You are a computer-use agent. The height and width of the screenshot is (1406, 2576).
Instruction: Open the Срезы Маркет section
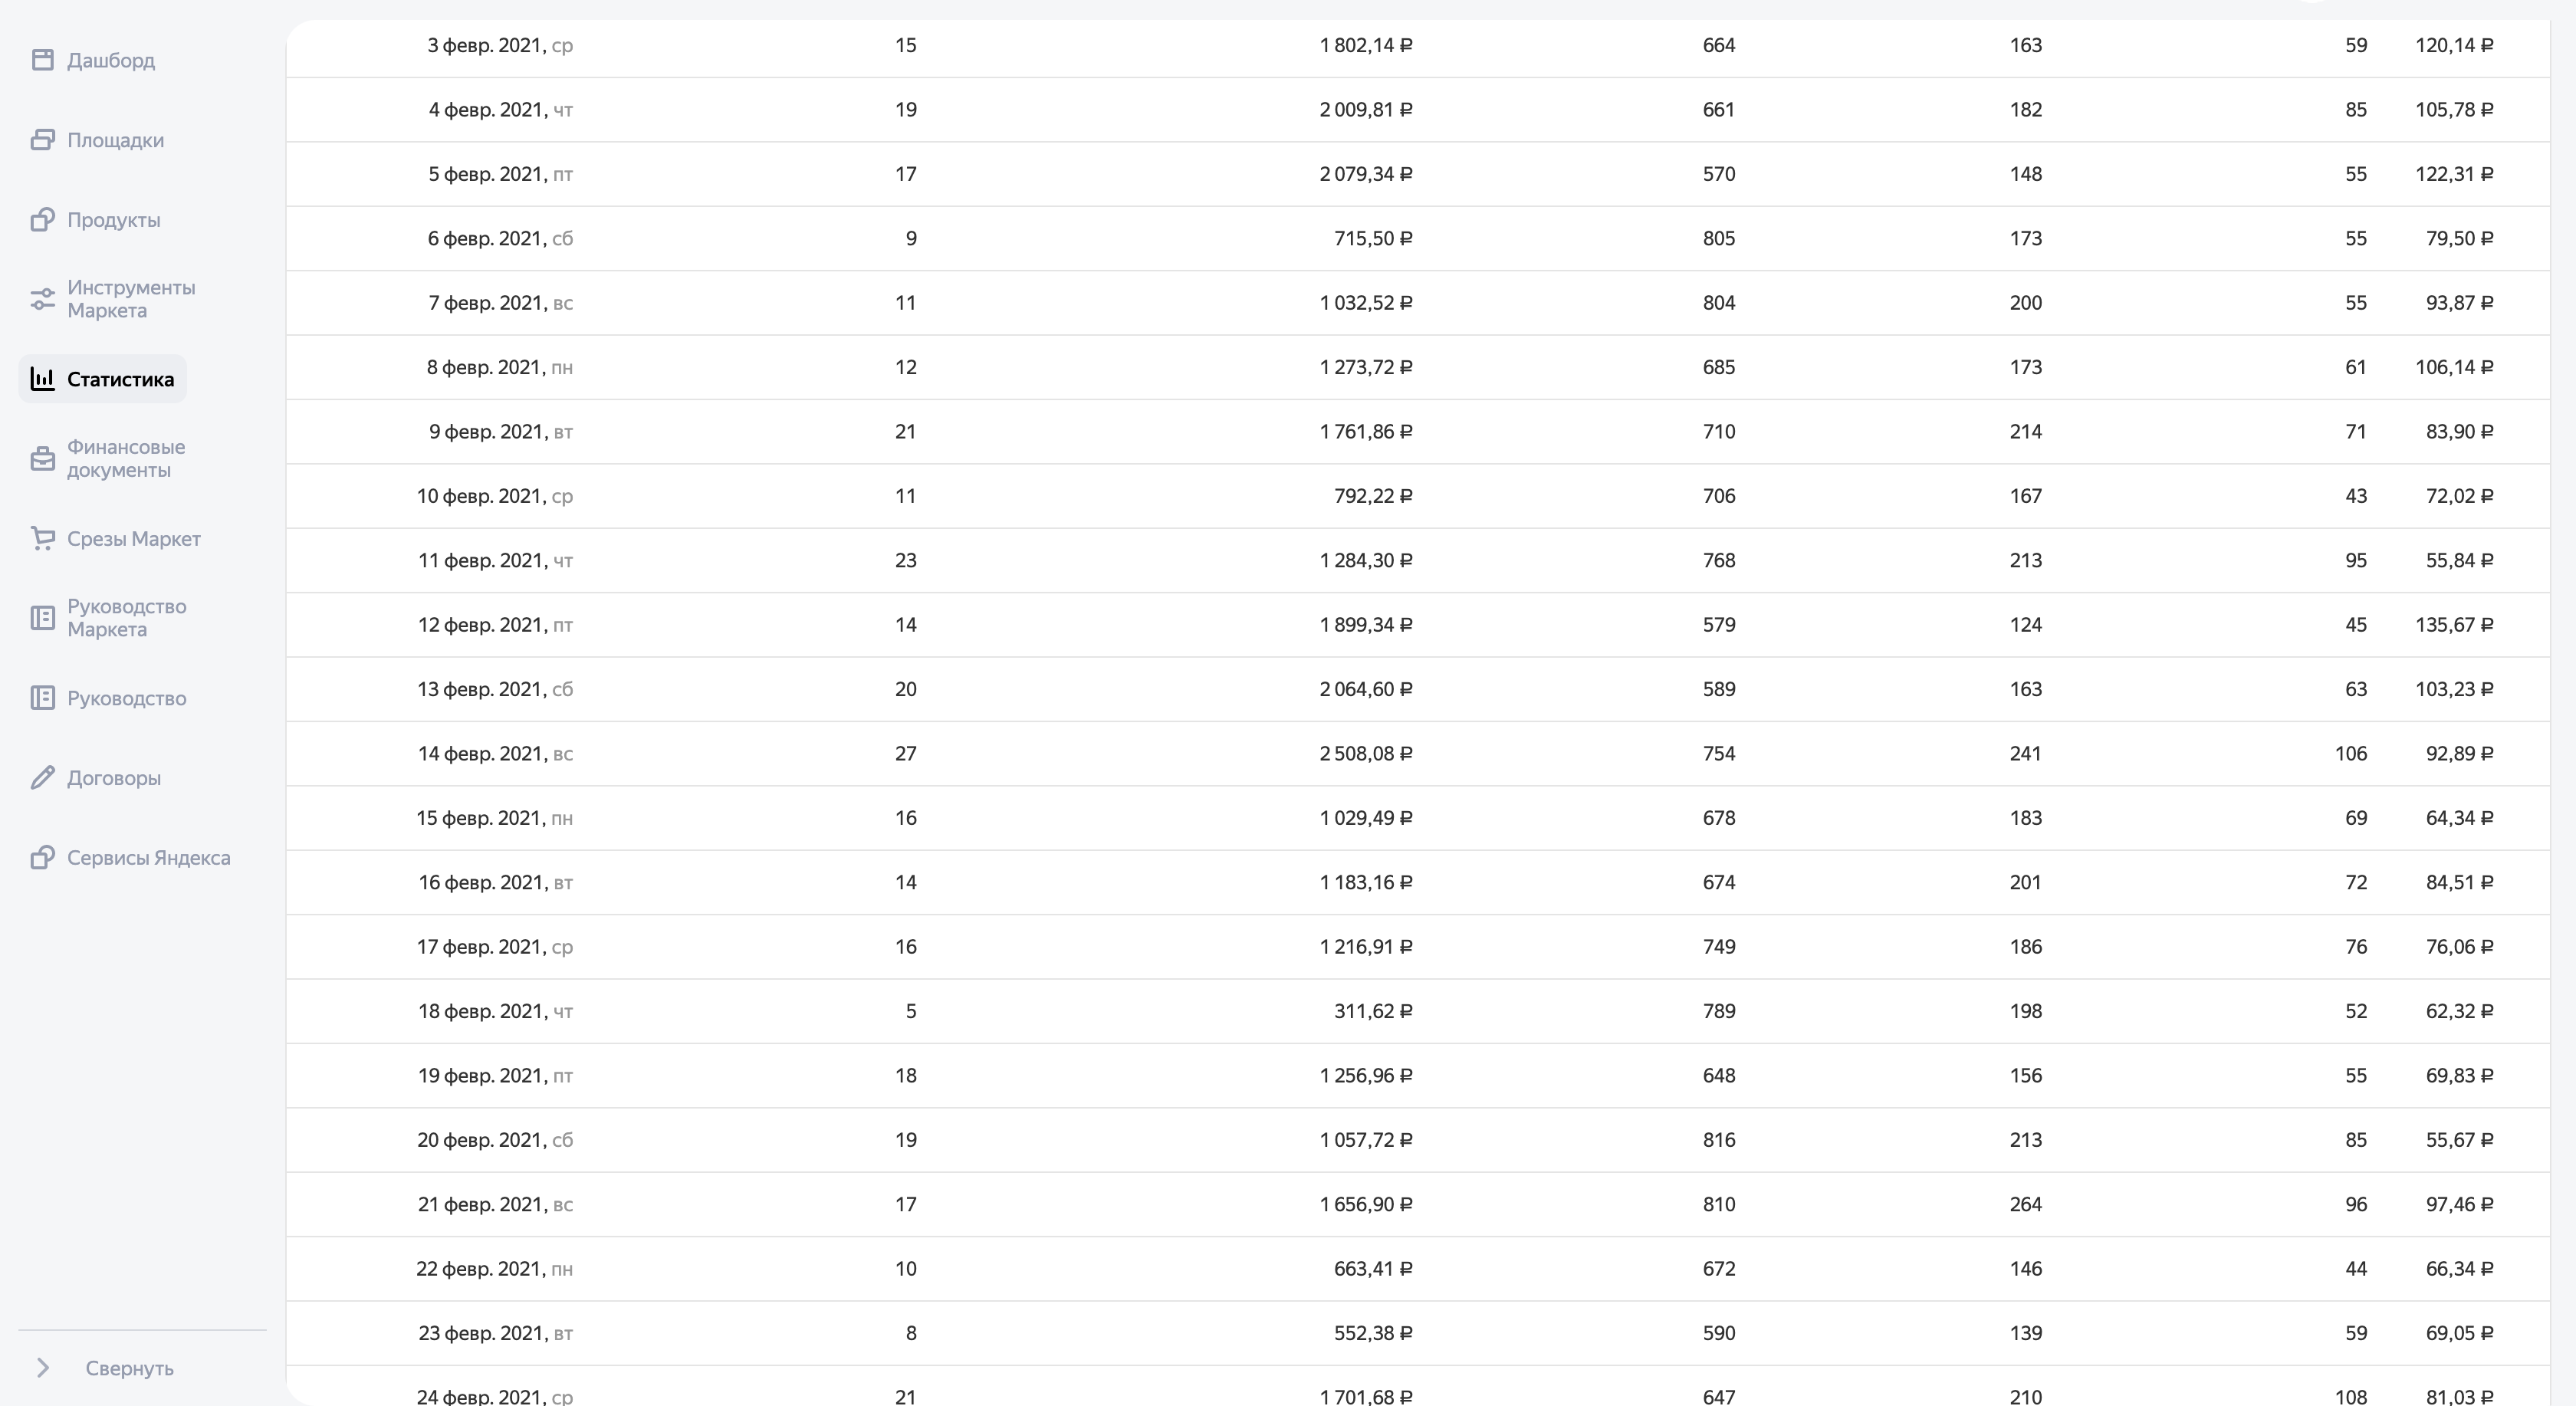134,539
